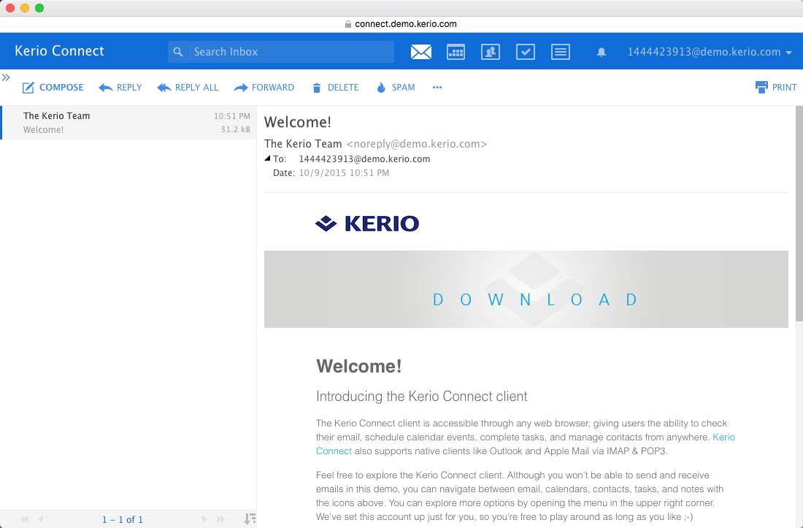Image resolution: width=803 pixels, height=528 pixels.
Task: Open the Notes view icon
Action: coord(561,52)
